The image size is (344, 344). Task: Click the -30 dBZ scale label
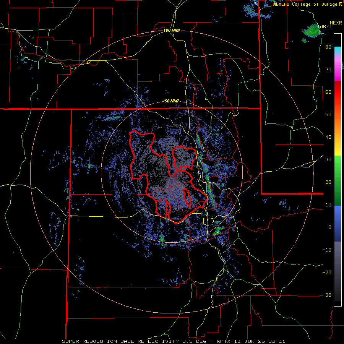327,295
